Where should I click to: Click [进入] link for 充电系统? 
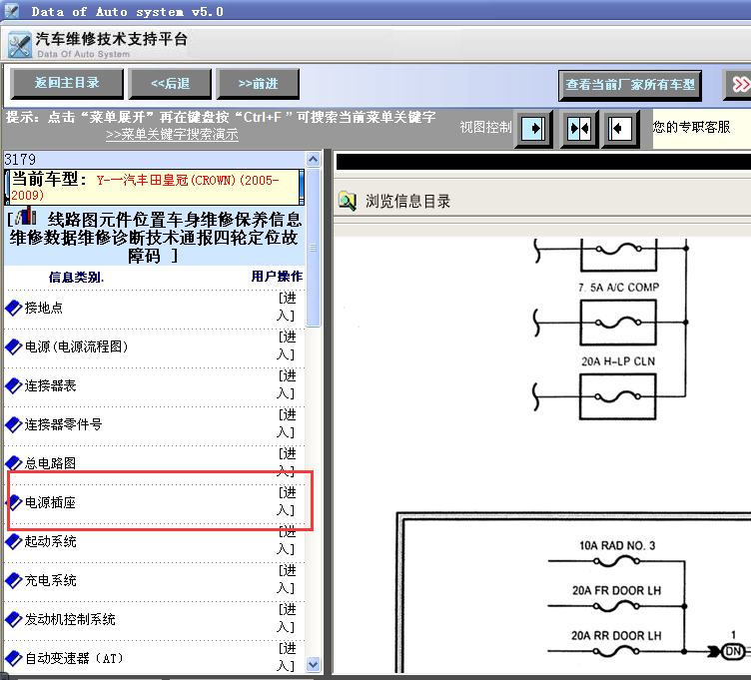287,579
